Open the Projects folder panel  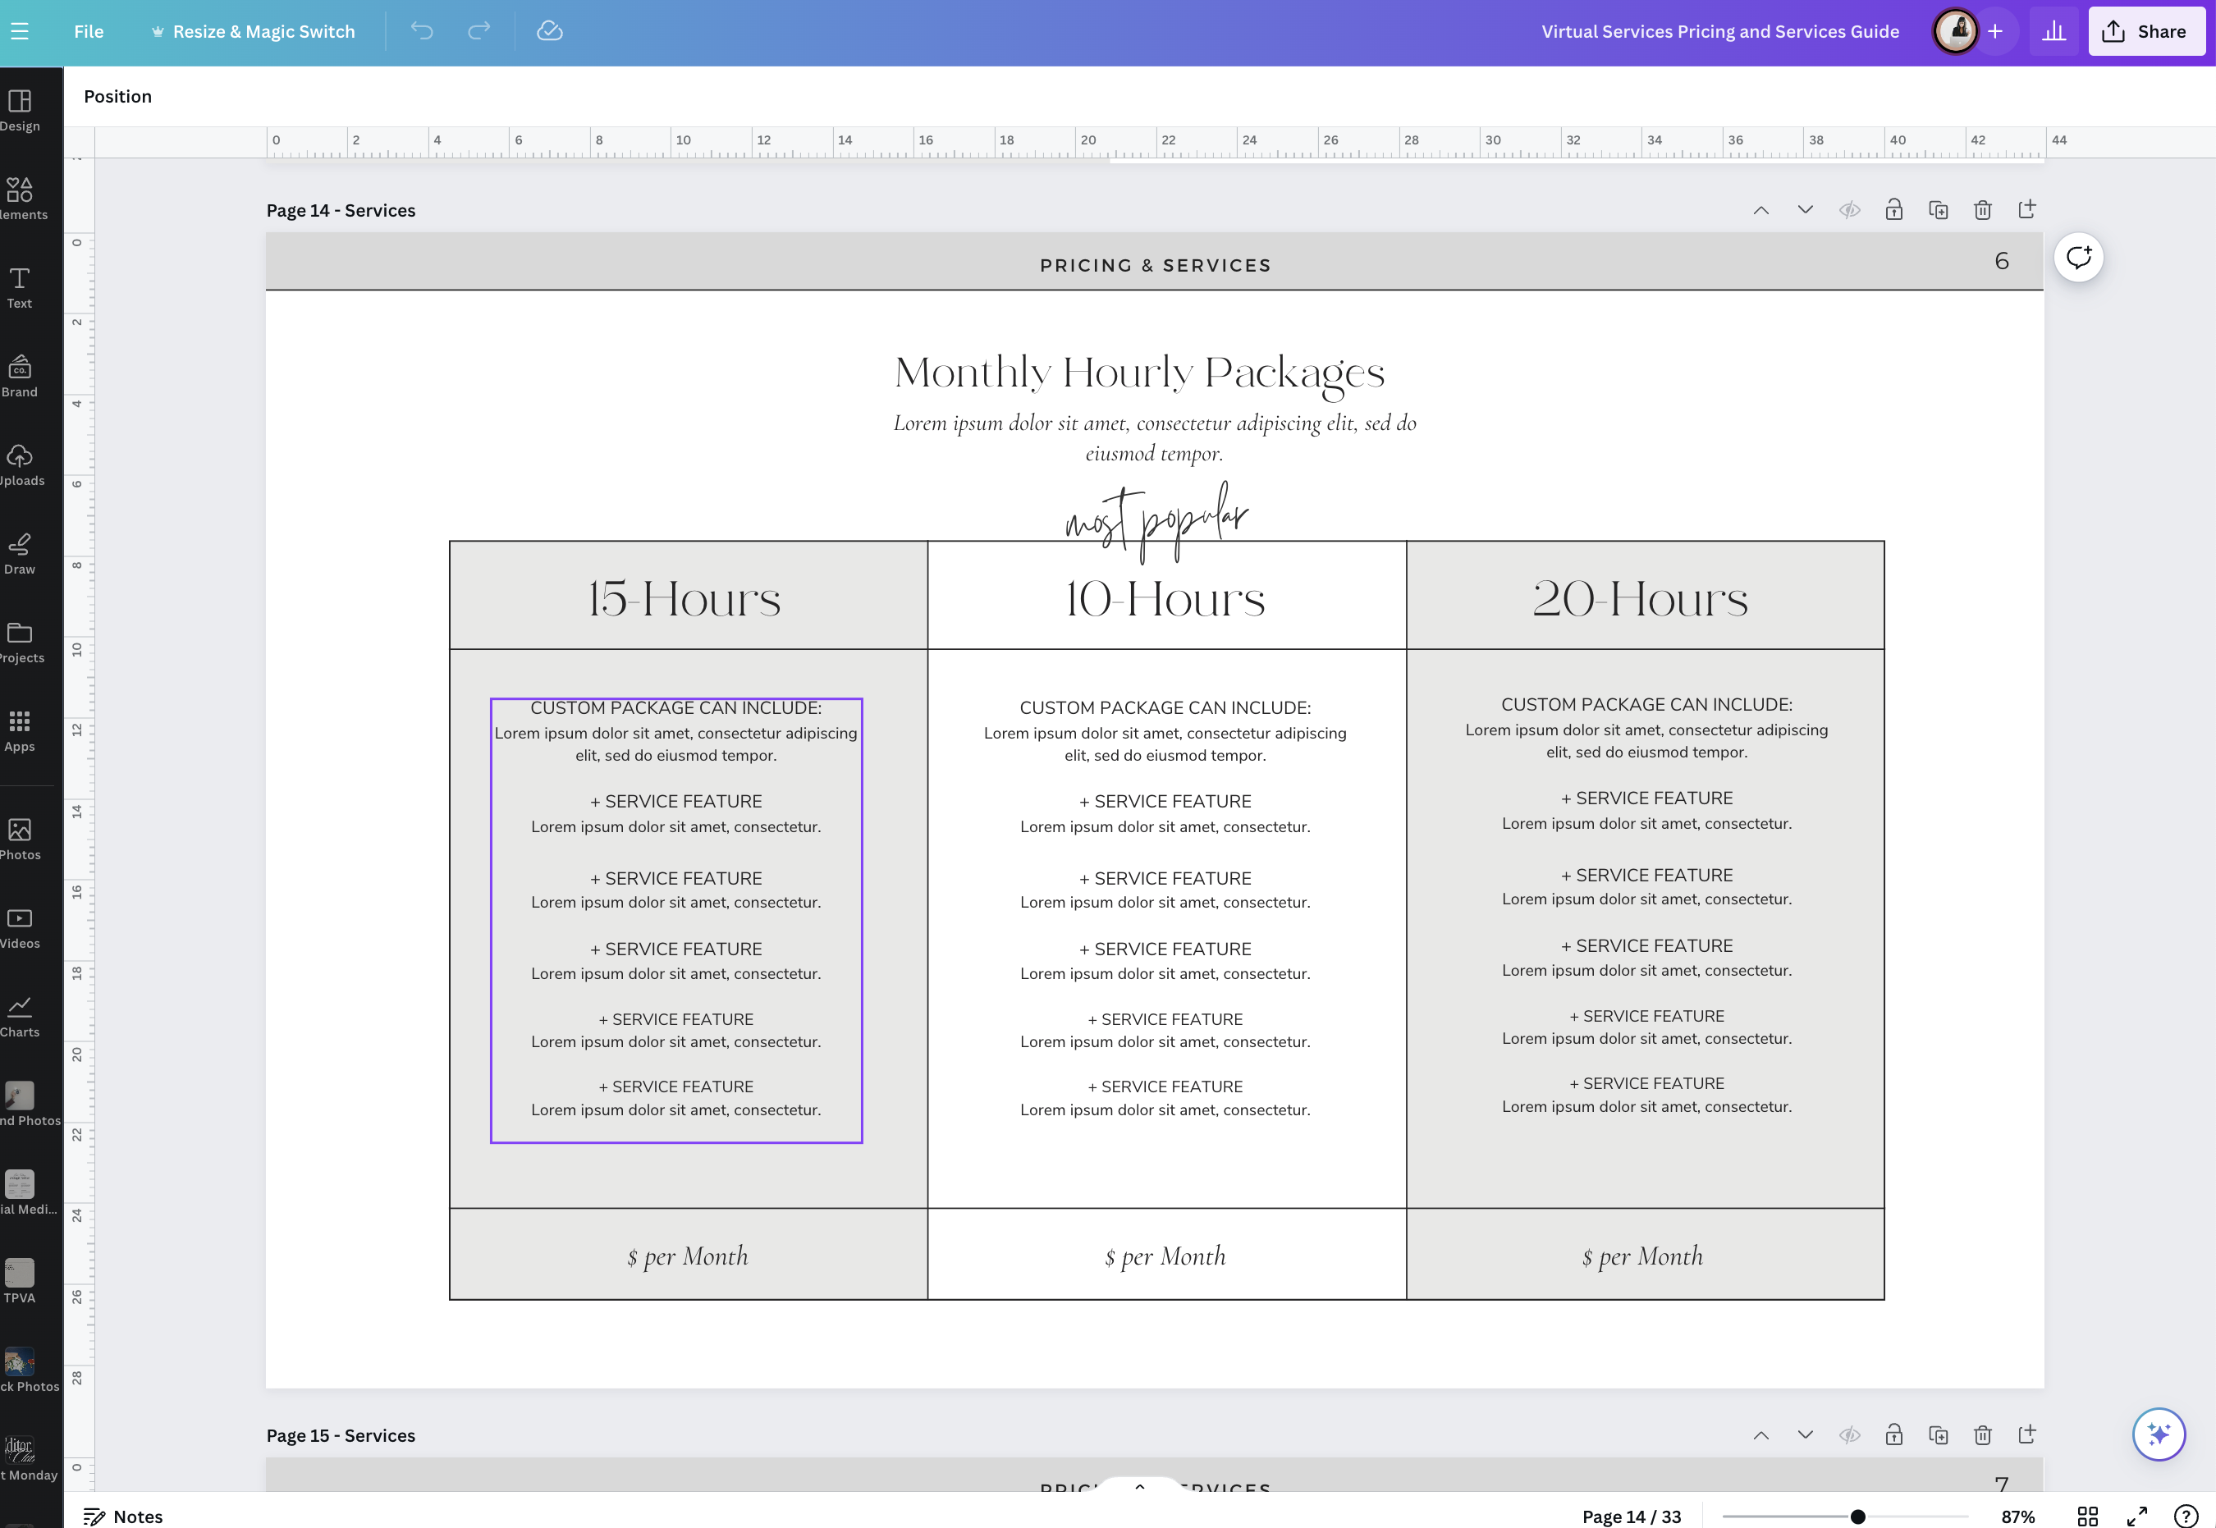click(20, 643)
